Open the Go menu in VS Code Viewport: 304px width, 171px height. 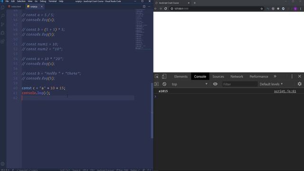(x=36, y=1)
